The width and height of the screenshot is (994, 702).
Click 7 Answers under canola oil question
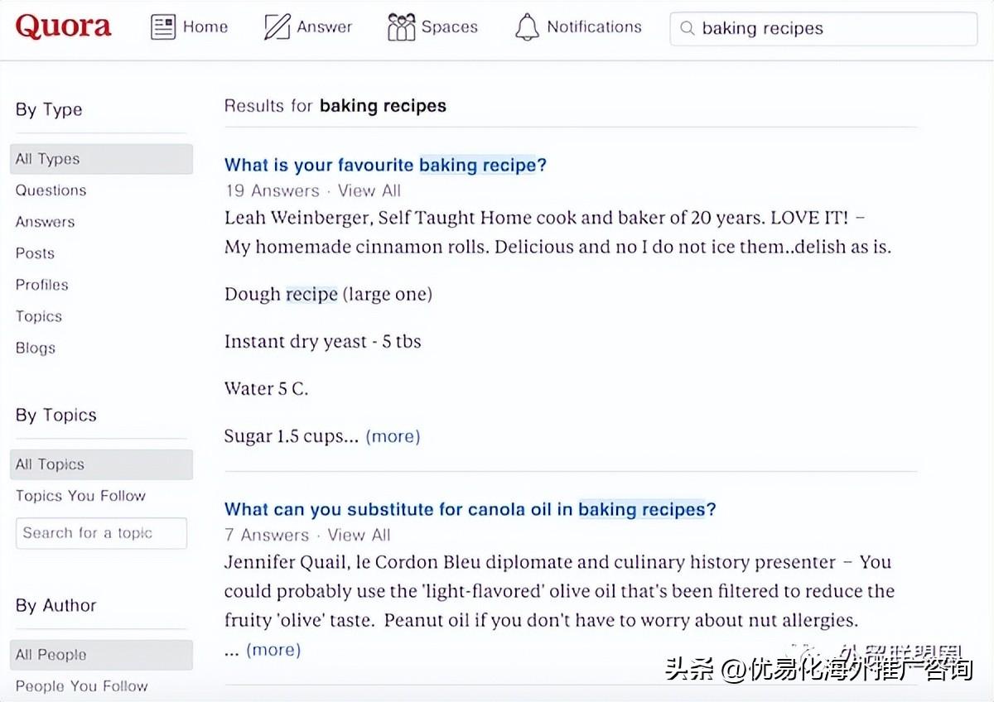267,535
